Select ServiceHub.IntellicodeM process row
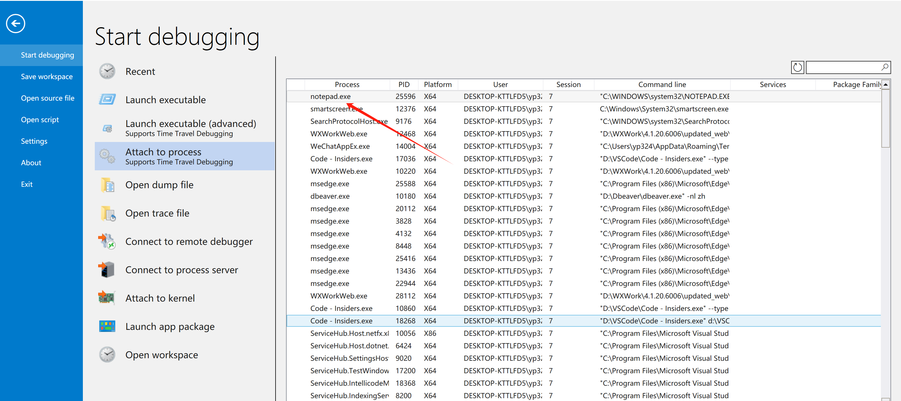The height and width of the screenshot is (401, 901). 584,383
